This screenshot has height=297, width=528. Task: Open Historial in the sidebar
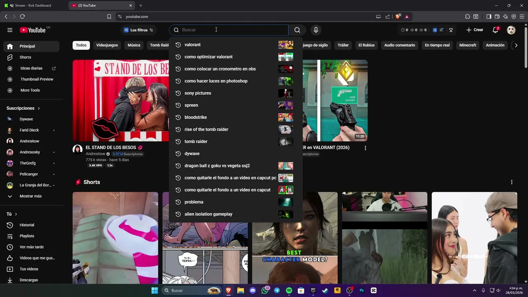pyautogui.click(x=31, y=225)
